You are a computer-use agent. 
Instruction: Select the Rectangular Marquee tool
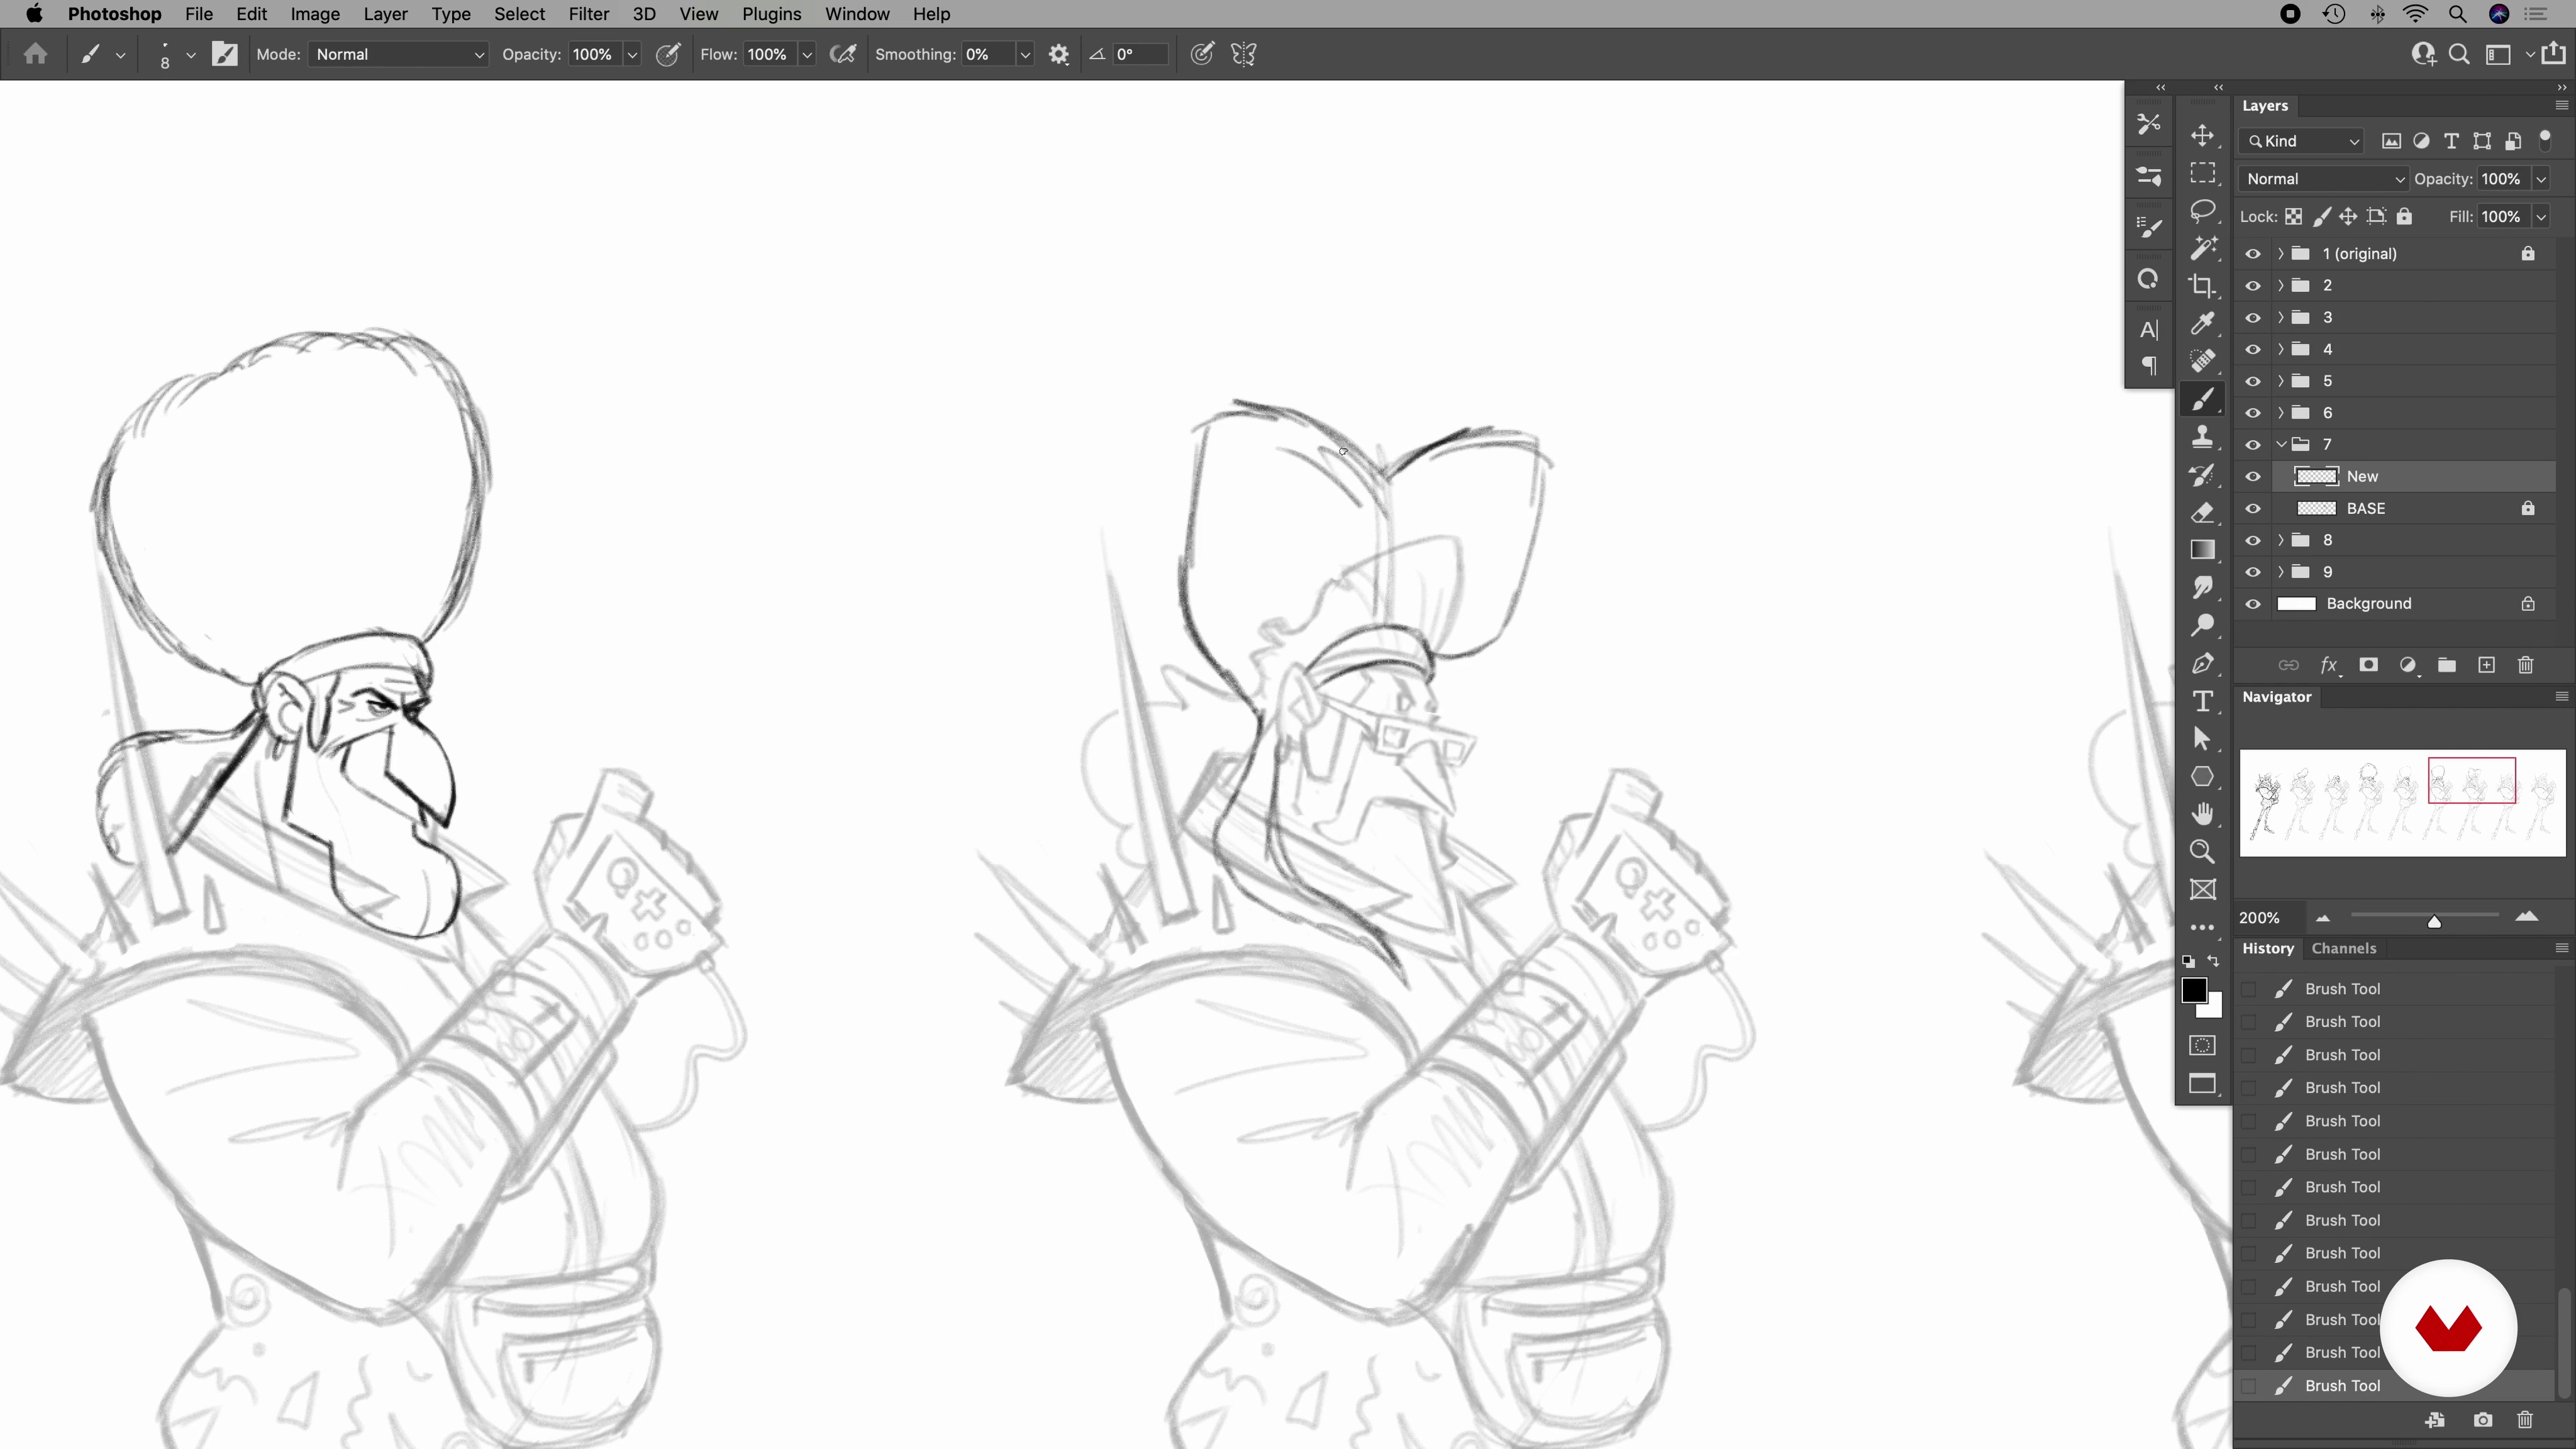(x=2202, y=173)
